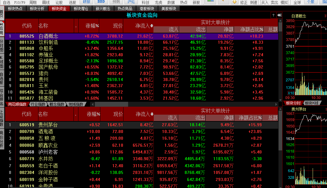327x188 pixels.
Task: Click the help question mark icon
Action: click(273, 15)
